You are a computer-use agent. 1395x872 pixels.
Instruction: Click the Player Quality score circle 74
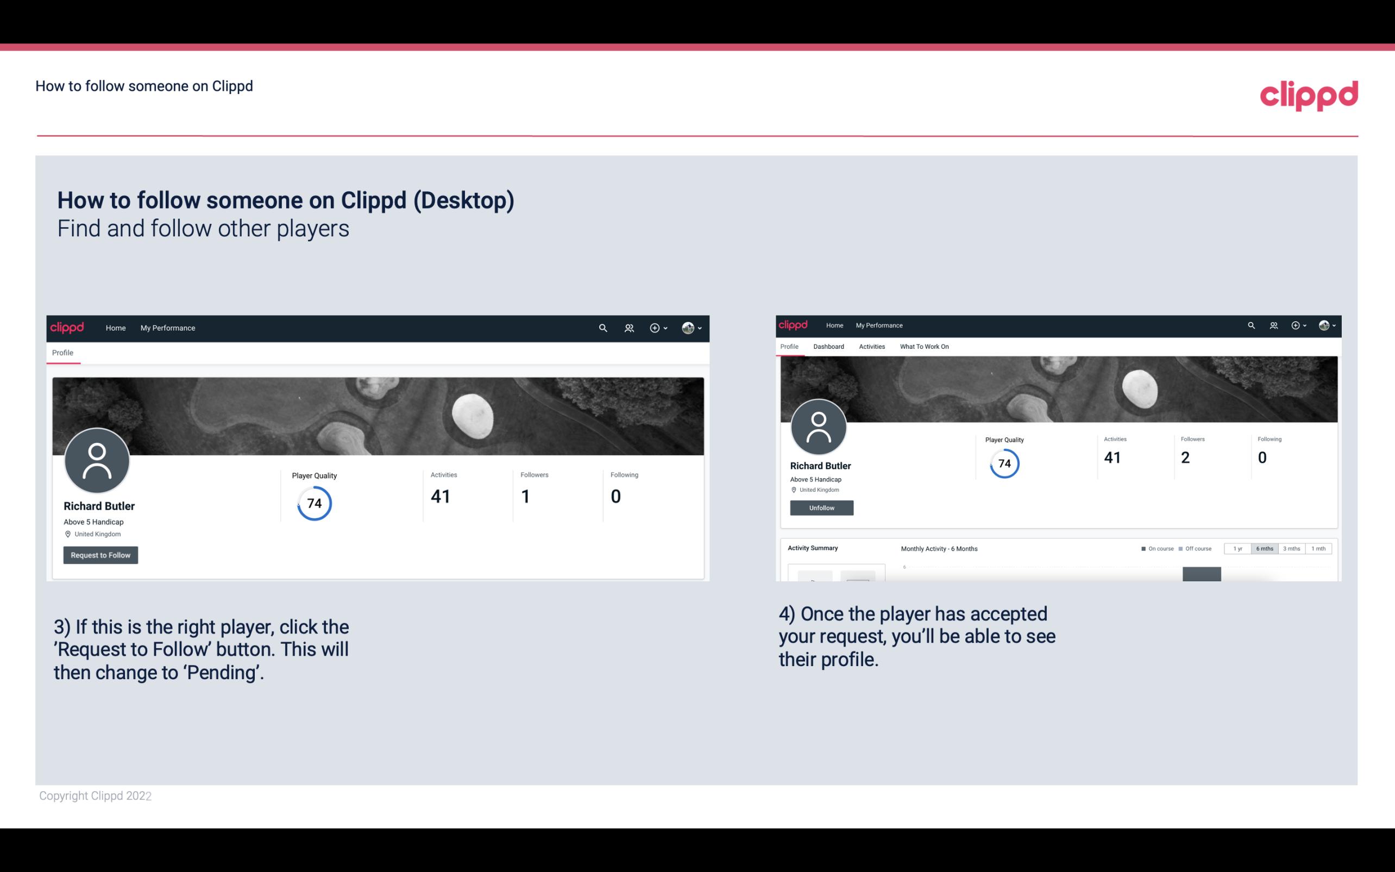(313, 503)
